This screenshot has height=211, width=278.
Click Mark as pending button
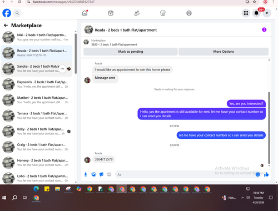pyautogui.click(x=131, y=52)
